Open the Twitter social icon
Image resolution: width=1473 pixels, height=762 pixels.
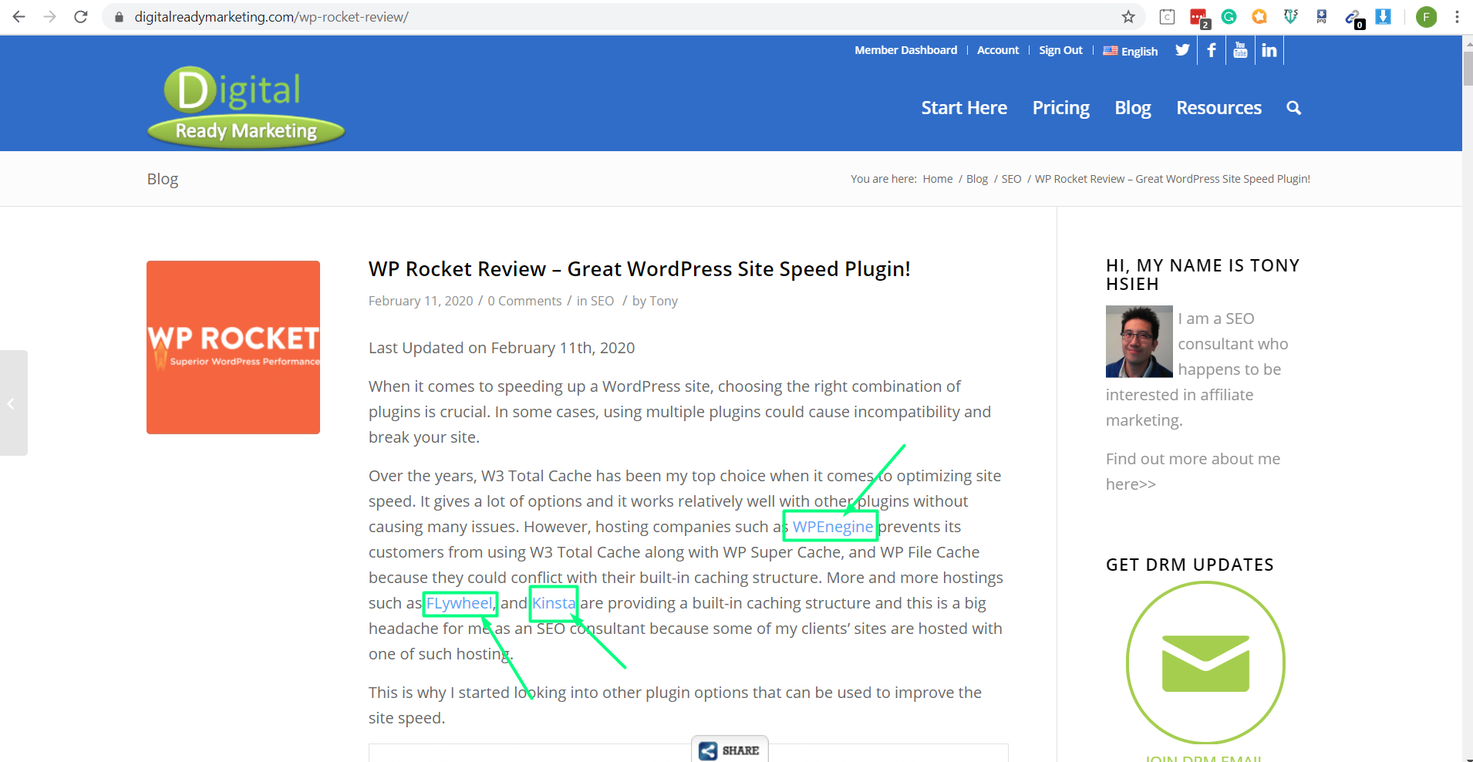[1181, 51]
